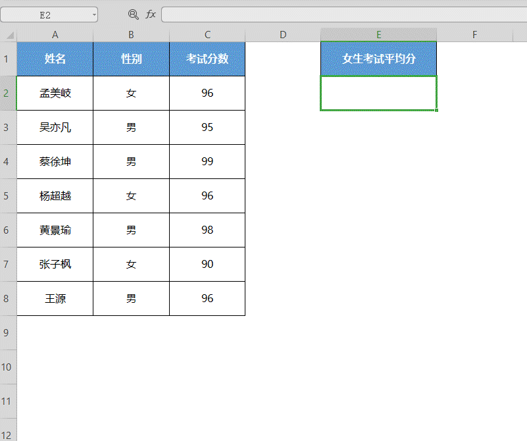Select the cell with score 99

point(207,161)
